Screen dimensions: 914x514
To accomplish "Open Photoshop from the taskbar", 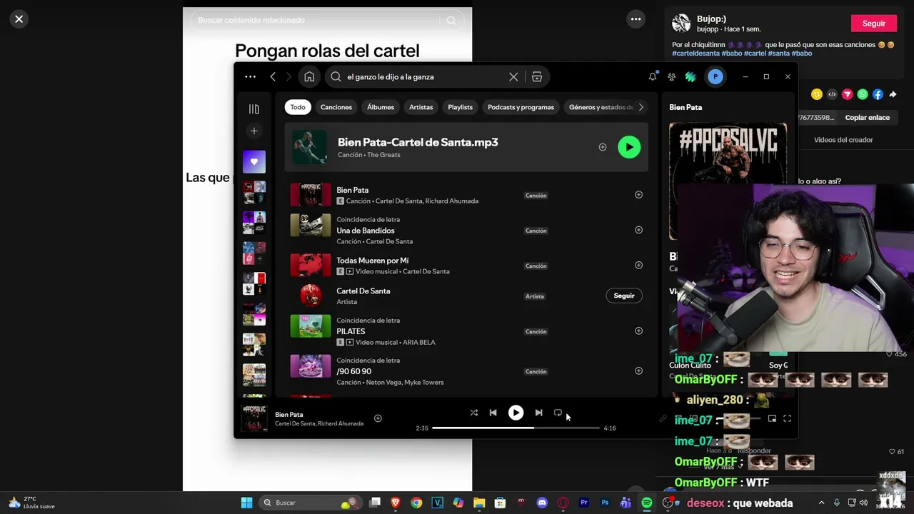I will (x=605, y=503).
